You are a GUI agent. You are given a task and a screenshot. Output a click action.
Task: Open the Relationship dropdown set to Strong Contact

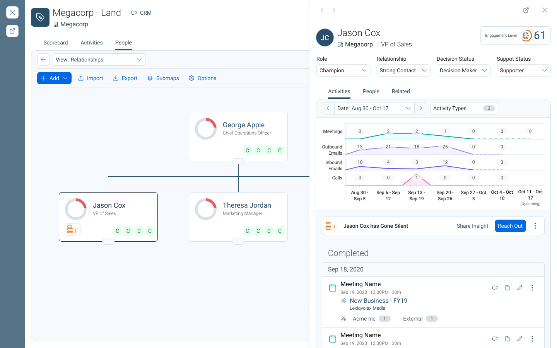[x=403, y=70]
